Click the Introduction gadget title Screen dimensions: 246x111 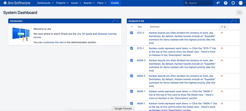coord(16,21)
